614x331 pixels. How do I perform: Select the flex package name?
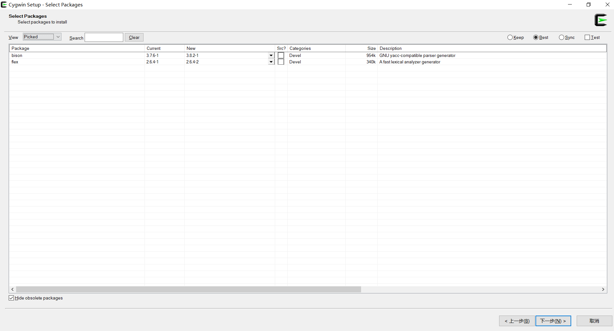pos(15,62)
